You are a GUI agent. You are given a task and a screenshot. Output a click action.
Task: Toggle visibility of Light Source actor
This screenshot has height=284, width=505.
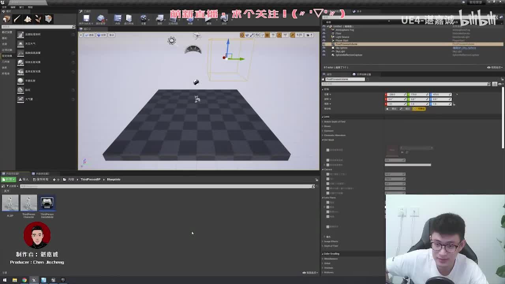point(324,37)
